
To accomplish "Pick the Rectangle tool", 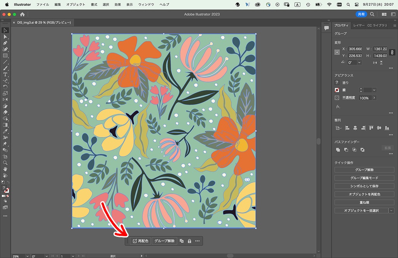I will [5, 56].
